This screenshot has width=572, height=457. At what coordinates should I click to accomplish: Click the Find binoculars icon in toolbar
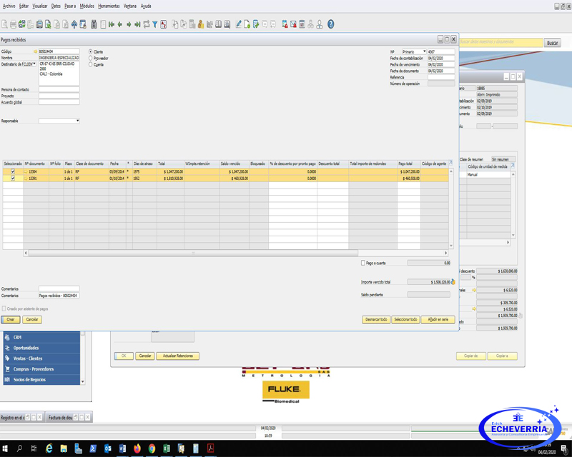point(84,24)
